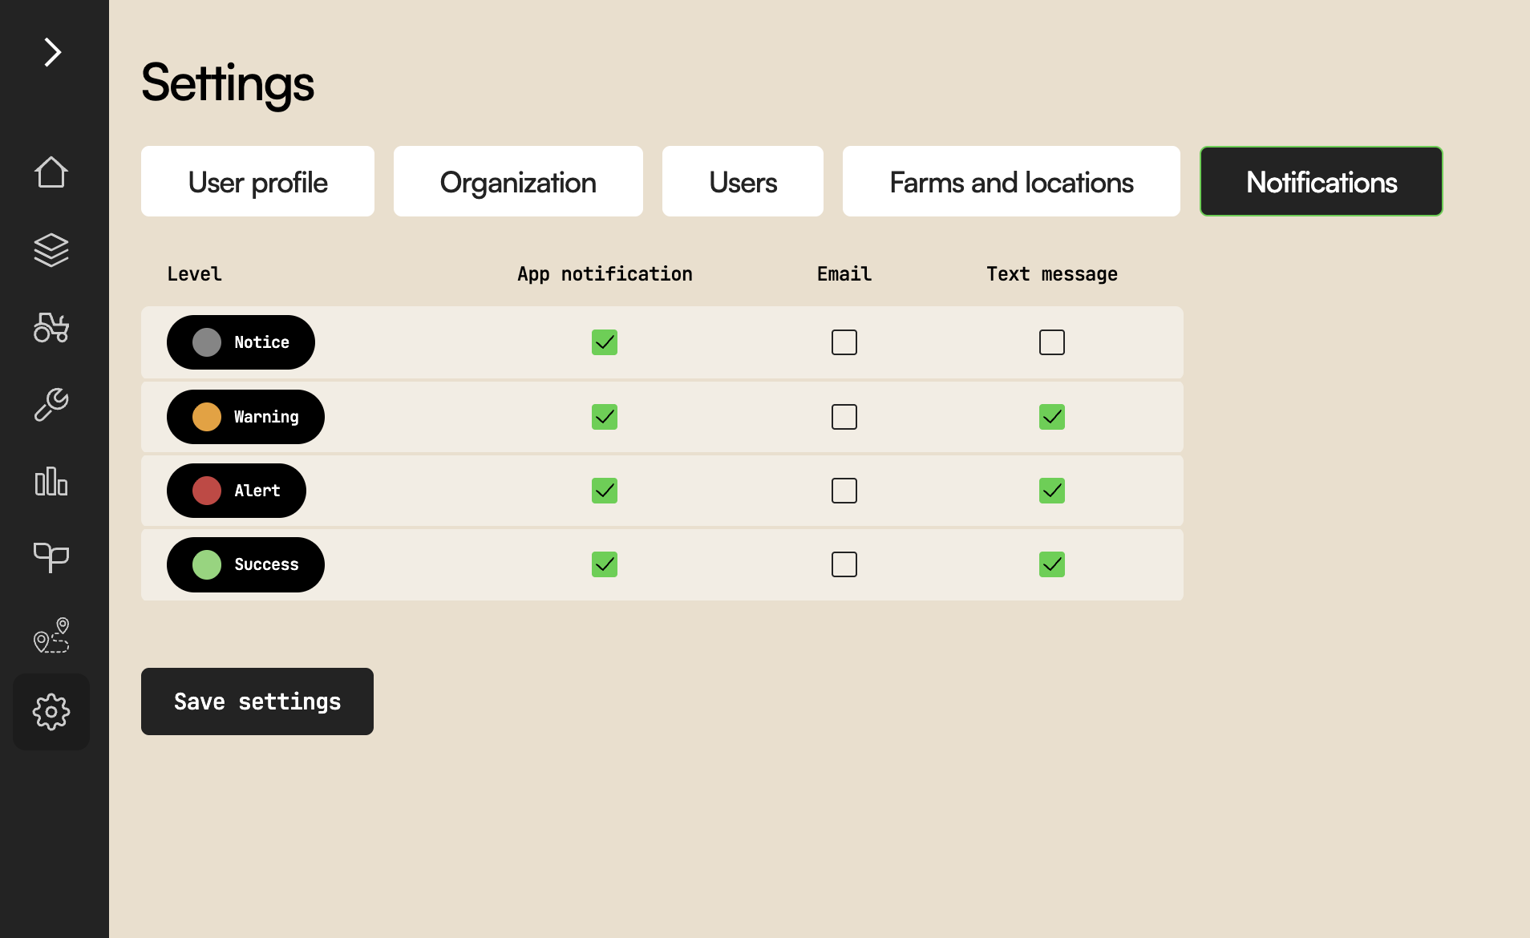The width and height of the screenshot is (1530, 938).
Task: Click the orange Warning level badge
Action: coord(245,417)
